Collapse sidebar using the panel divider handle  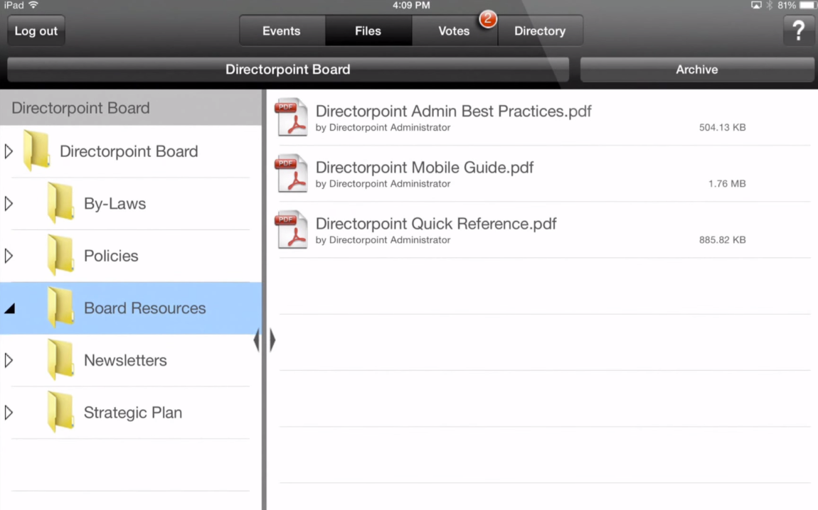click(265, 340)
